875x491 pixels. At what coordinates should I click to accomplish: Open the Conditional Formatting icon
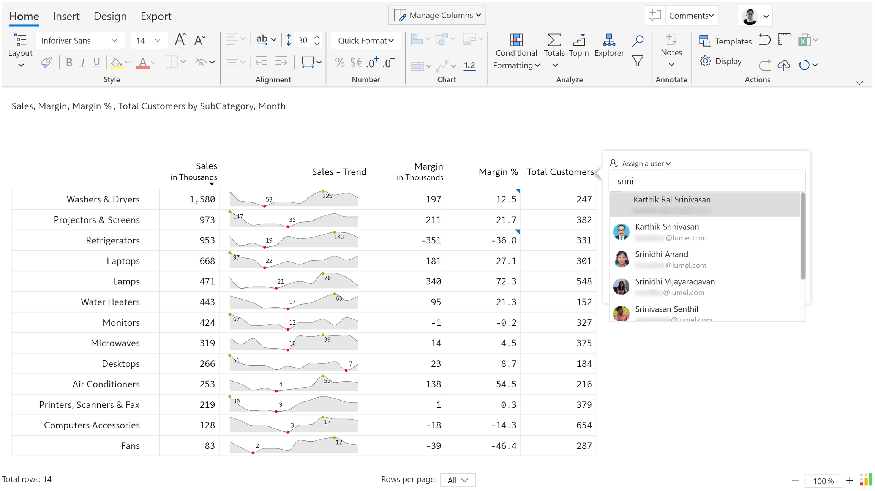coord(516,40)
